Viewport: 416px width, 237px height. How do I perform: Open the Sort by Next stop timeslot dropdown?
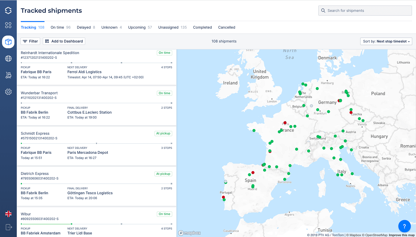386,41
